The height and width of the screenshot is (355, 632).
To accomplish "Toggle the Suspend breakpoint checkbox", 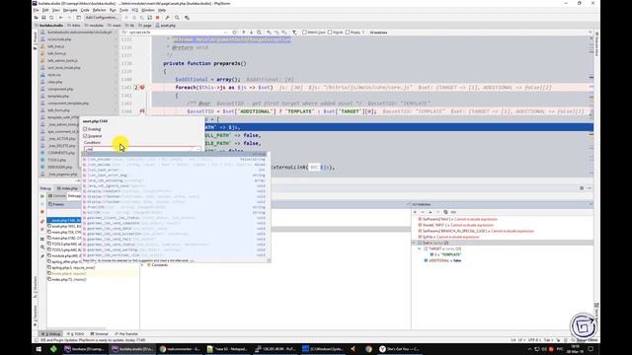I will point(85,136).
